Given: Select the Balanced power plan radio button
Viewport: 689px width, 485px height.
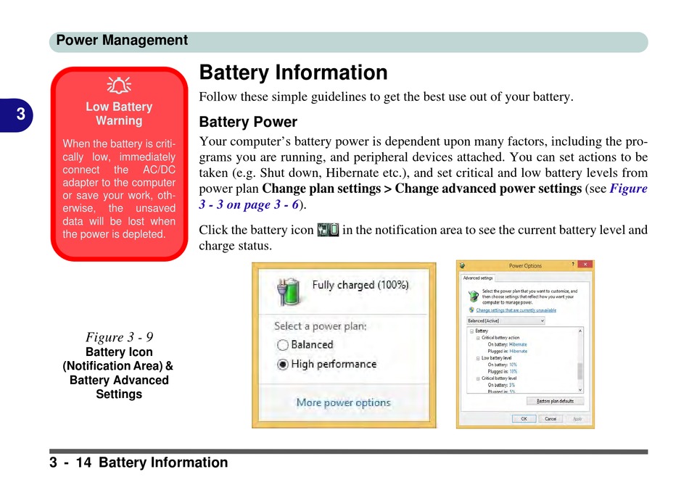Looking at the screenshot, I should click(283, 345).
